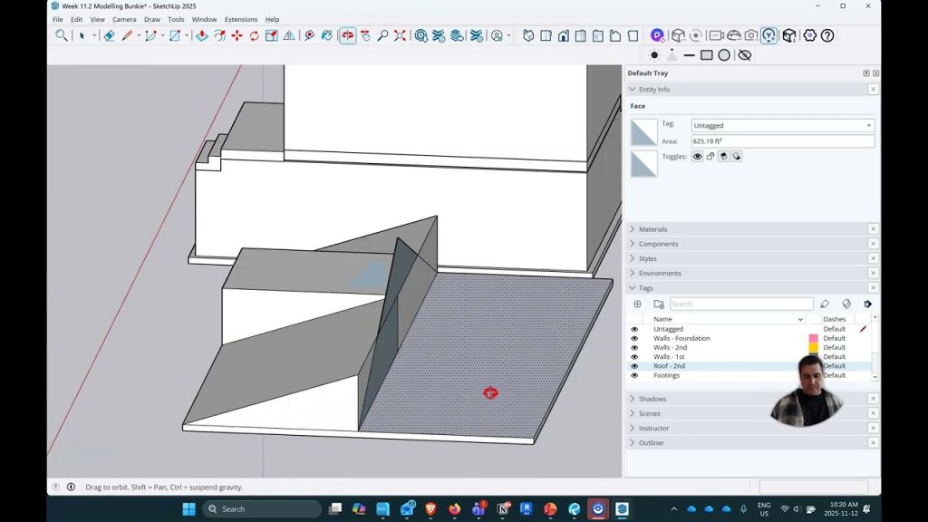Activate the Push/Pull tool

[x=202, y=35]
